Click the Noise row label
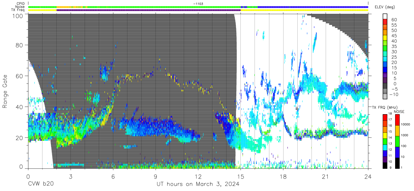Image resolution: width=414 pixels, height=191 pixels. click(21, 7)
